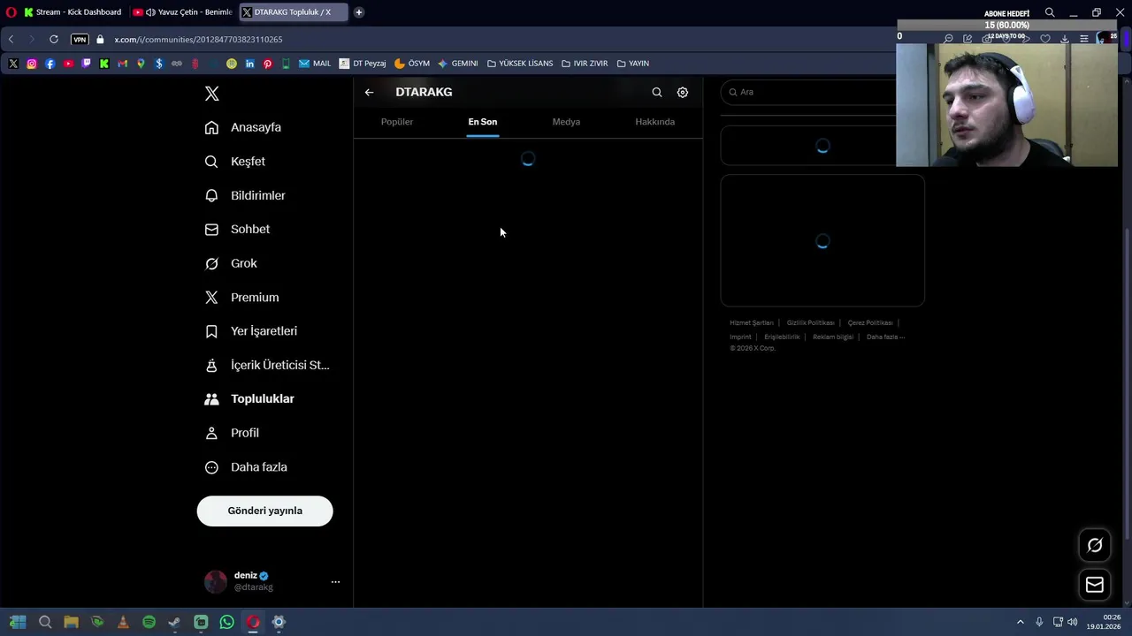1132x636 pixels.
Task: Open the LinkedIn bookmark
Action: coord(249,64)
